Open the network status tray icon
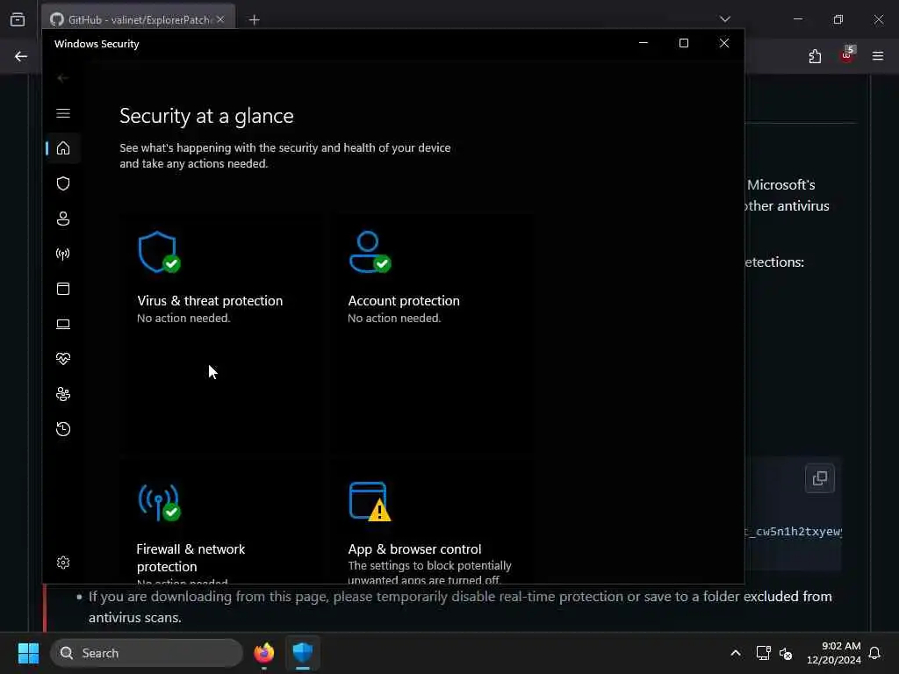The width and height of the screenshot is (899, 674). click(763, 653)
